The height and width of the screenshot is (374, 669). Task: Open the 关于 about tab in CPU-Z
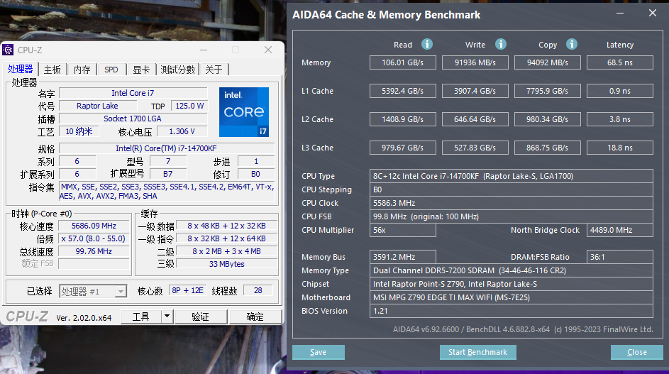click(x=214, y=70)
